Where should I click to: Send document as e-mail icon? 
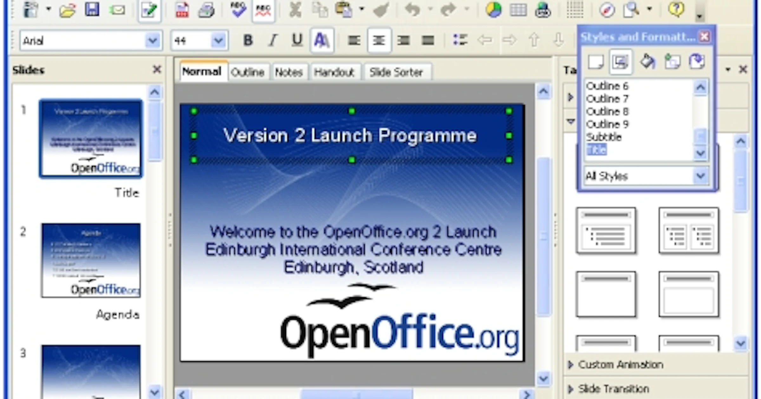pos(117,10)
